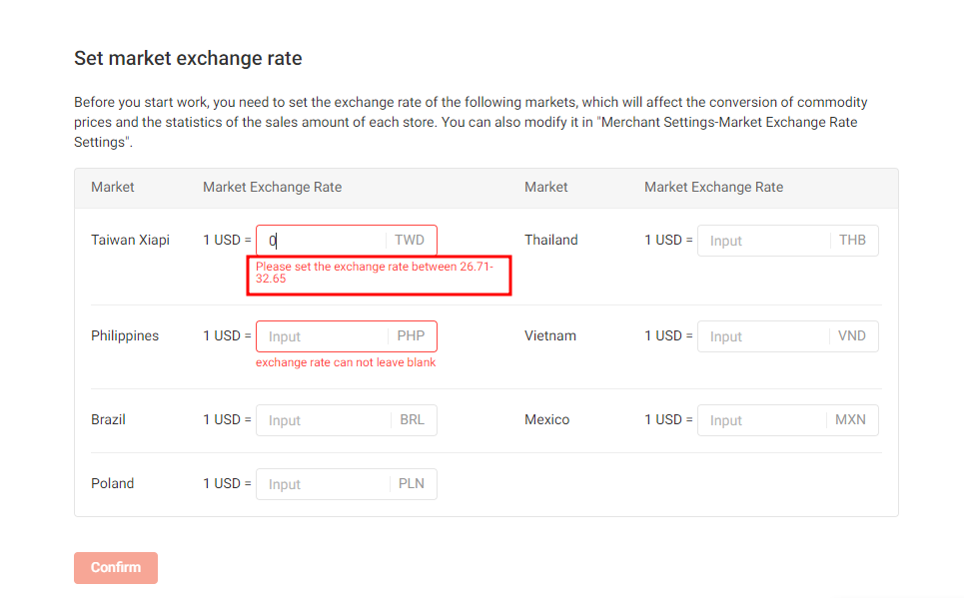Click the TWD exchange rate range error message
The image size is (964, 598).
point(375,273)
